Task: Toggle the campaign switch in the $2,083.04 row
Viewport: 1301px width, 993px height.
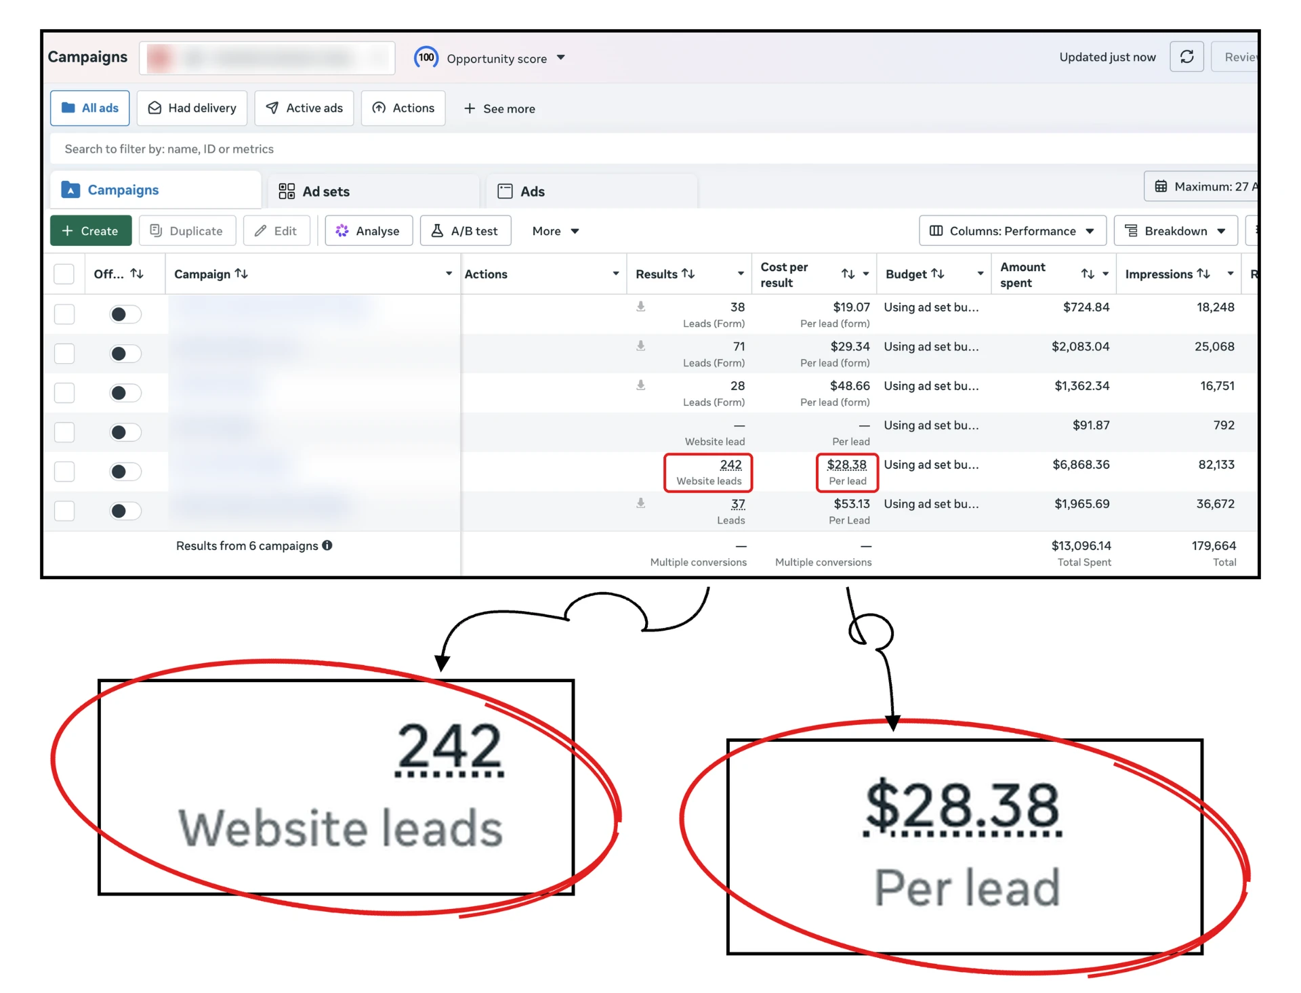Action: (x=125, y=354)
